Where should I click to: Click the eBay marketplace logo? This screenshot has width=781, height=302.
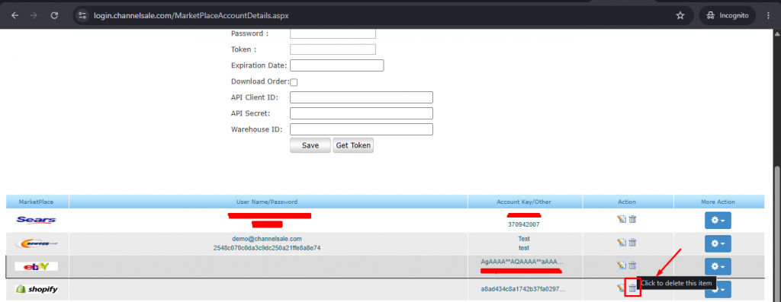pyautogui.click(x=36, y=267)
